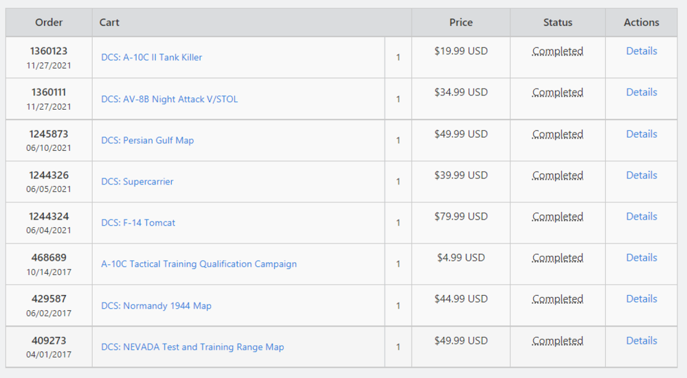Open DCS: A-10C II Tank Killer link

coord(152,58)
